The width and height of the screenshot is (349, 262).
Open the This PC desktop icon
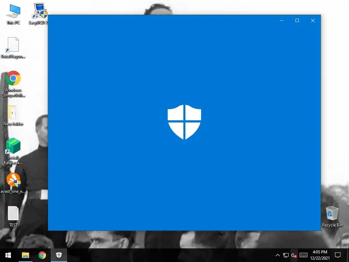tap(13, 14)
